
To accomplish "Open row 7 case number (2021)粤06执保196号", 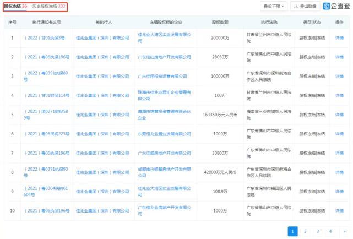I will [47, 153].
